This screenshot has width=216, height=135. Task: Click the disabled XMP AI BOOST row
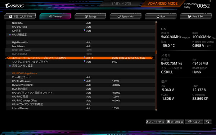[x=81, y=54]
